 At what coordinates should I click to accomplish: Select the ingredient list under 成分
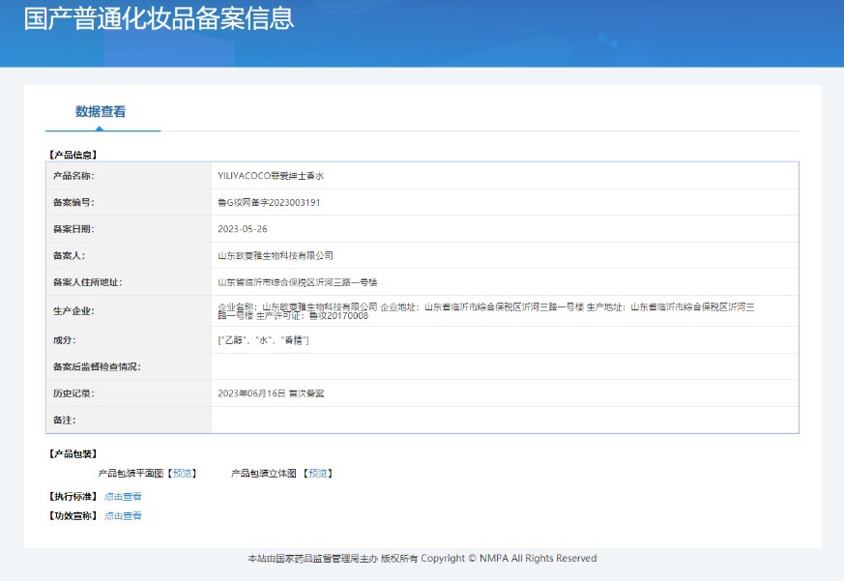point(263,340)
